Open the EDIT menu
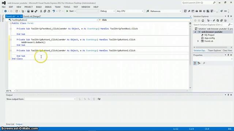The height and width of the screenshot is (131, 234). pos(11,7)
